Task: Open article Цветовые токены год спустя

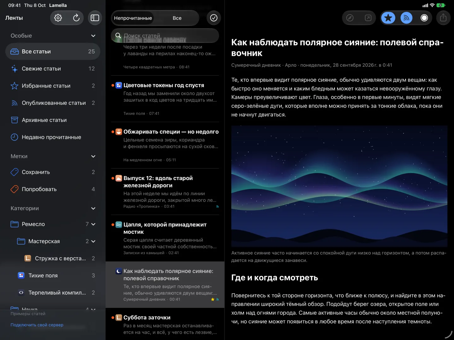Action: pyautogui.click(x=165, y=99)
